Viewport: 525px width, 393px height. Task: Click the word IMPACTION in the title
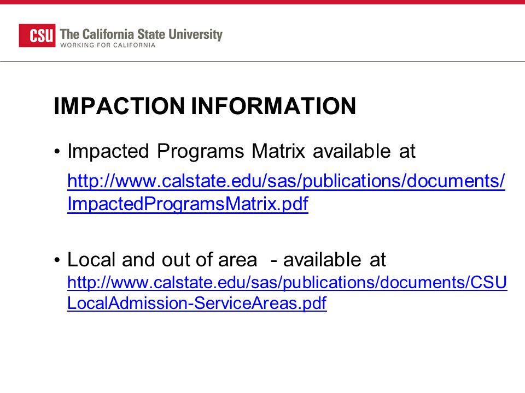120,106
